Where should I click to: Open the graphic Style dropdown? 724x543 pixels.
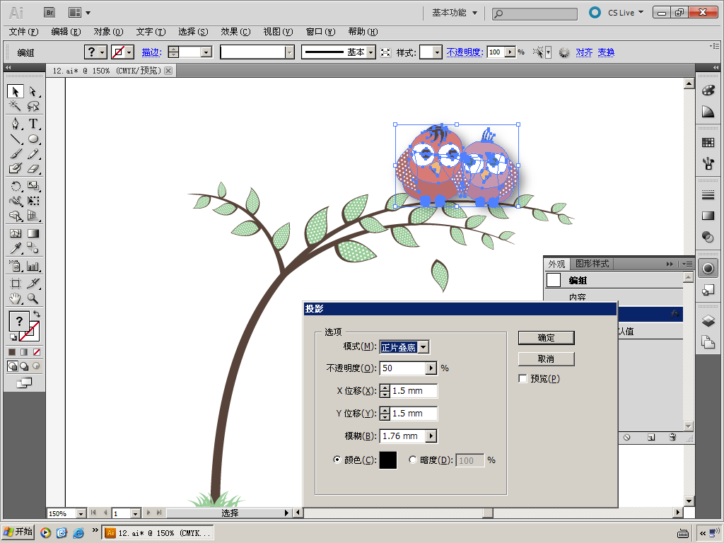[437, 52]
